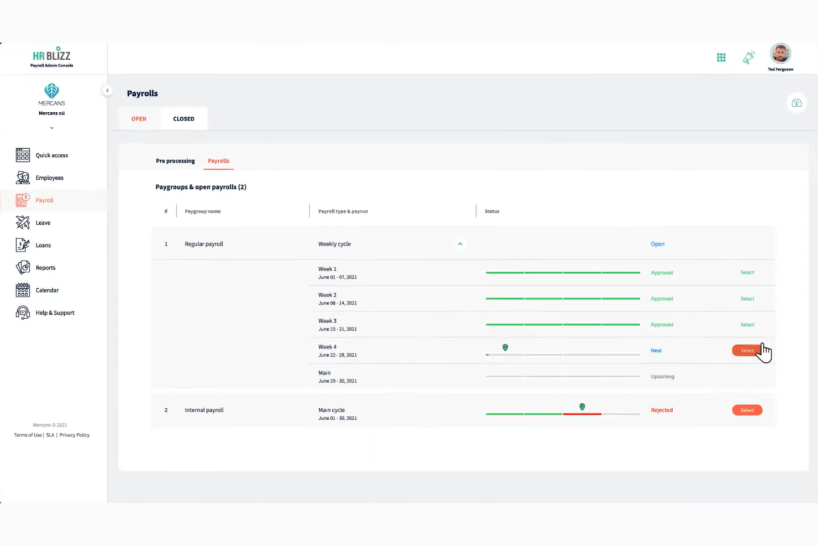The height and width of the screenshot is (546, 818).
Task: Expand the Mercans company dropdown
Action: coord(51,128)
